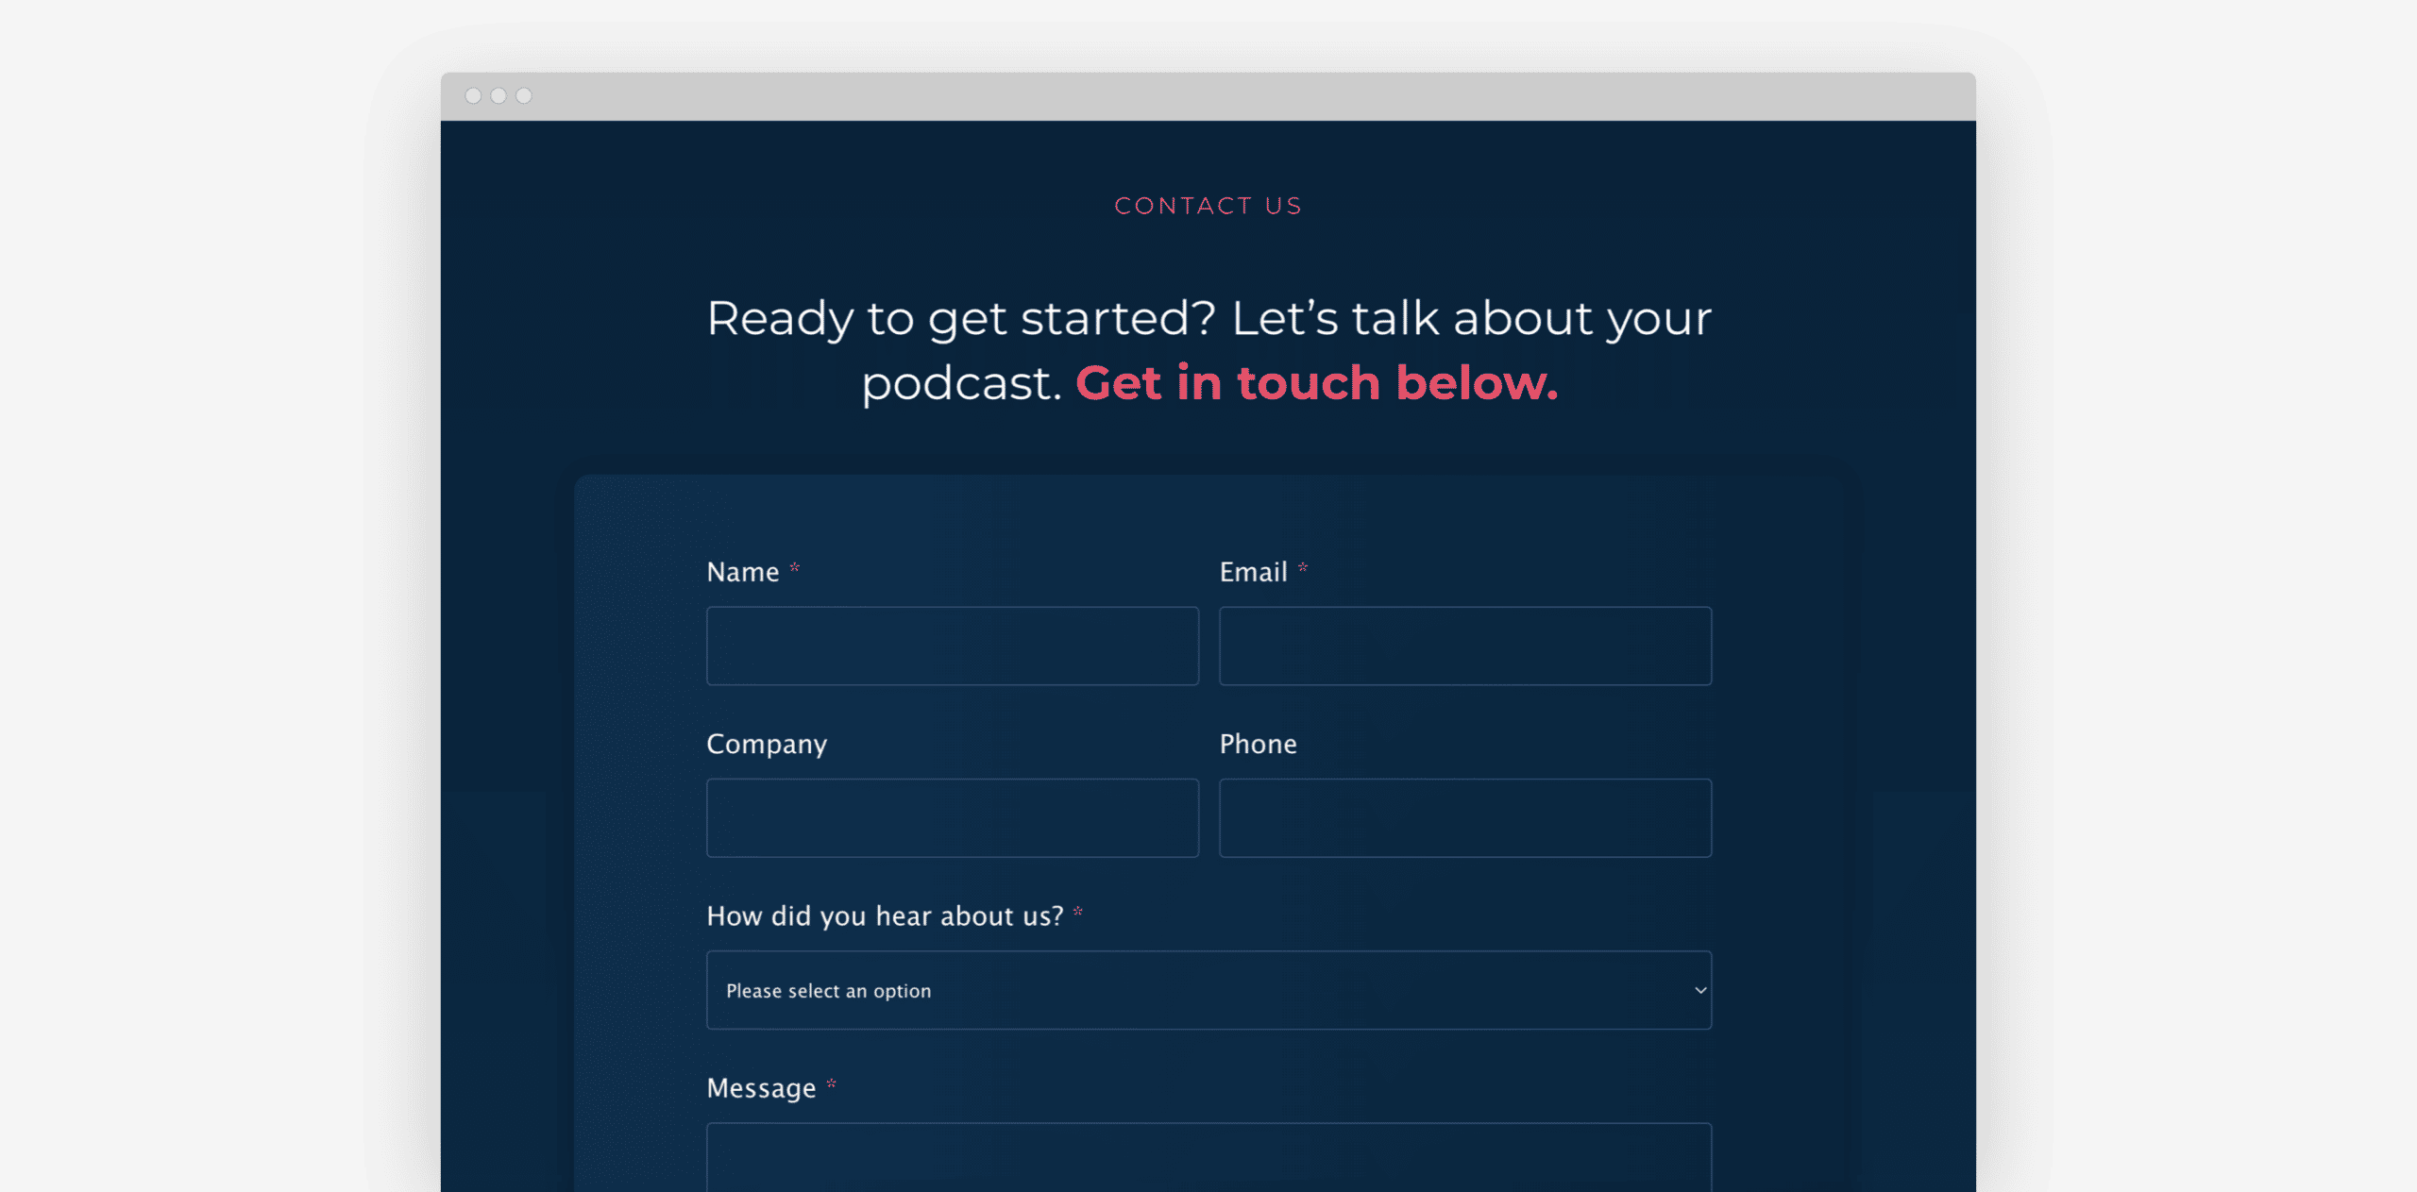Image resolution: width=2417 pixels, height=1192 pixels.
Task: Click the 'Get in touch below.' pink text
Action: tap(1318, 382)
